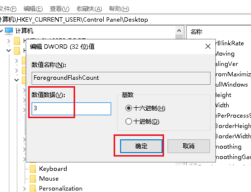Select the Personalization folder icon

(33, 189)
